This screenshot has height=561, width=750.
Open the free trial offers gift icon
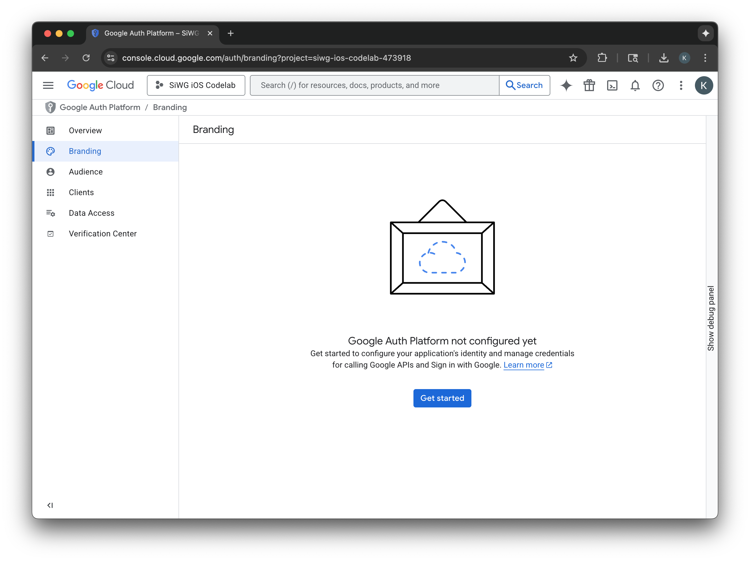tap(589, 85)
